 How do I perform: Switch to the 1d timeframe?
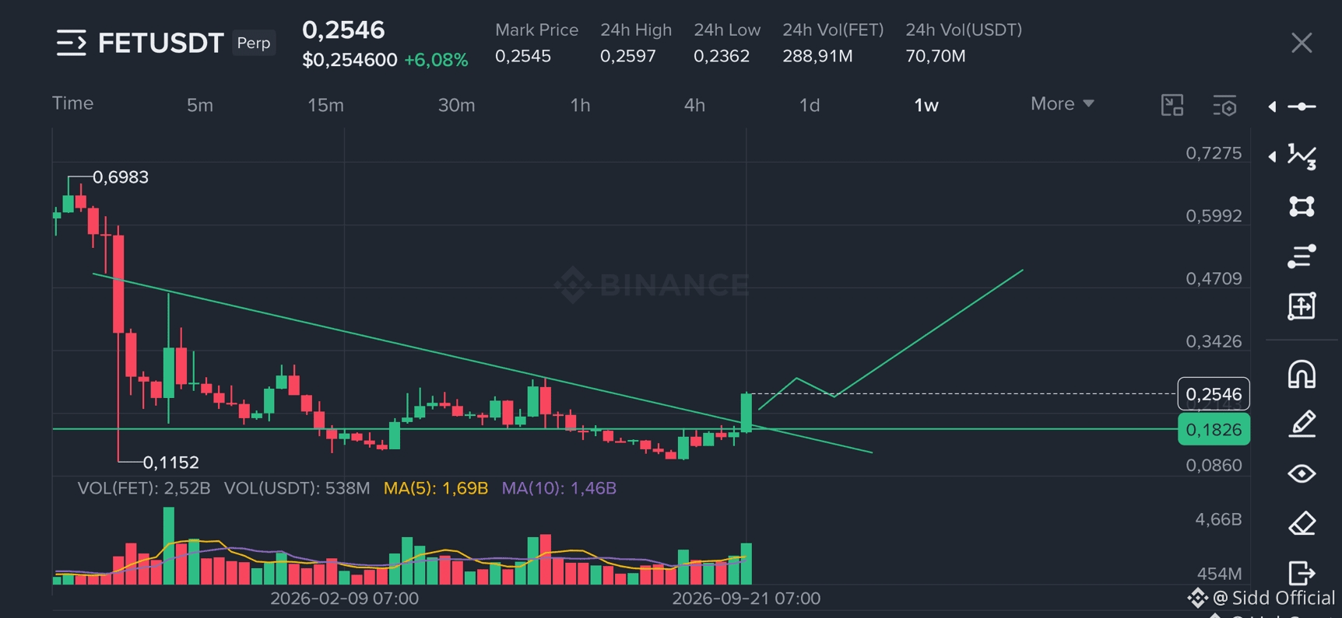click(810, 105)
